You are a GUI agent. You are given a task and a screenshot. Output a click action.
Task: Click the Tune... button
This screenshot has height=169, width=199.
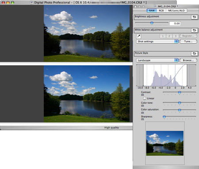point(188,41)
